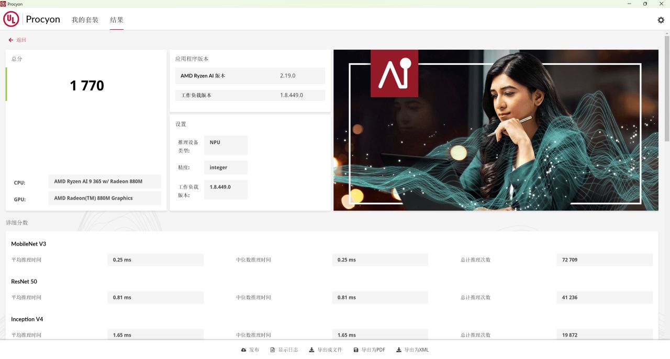
Task: Click the 精度 label
Action: pos(184,168)
